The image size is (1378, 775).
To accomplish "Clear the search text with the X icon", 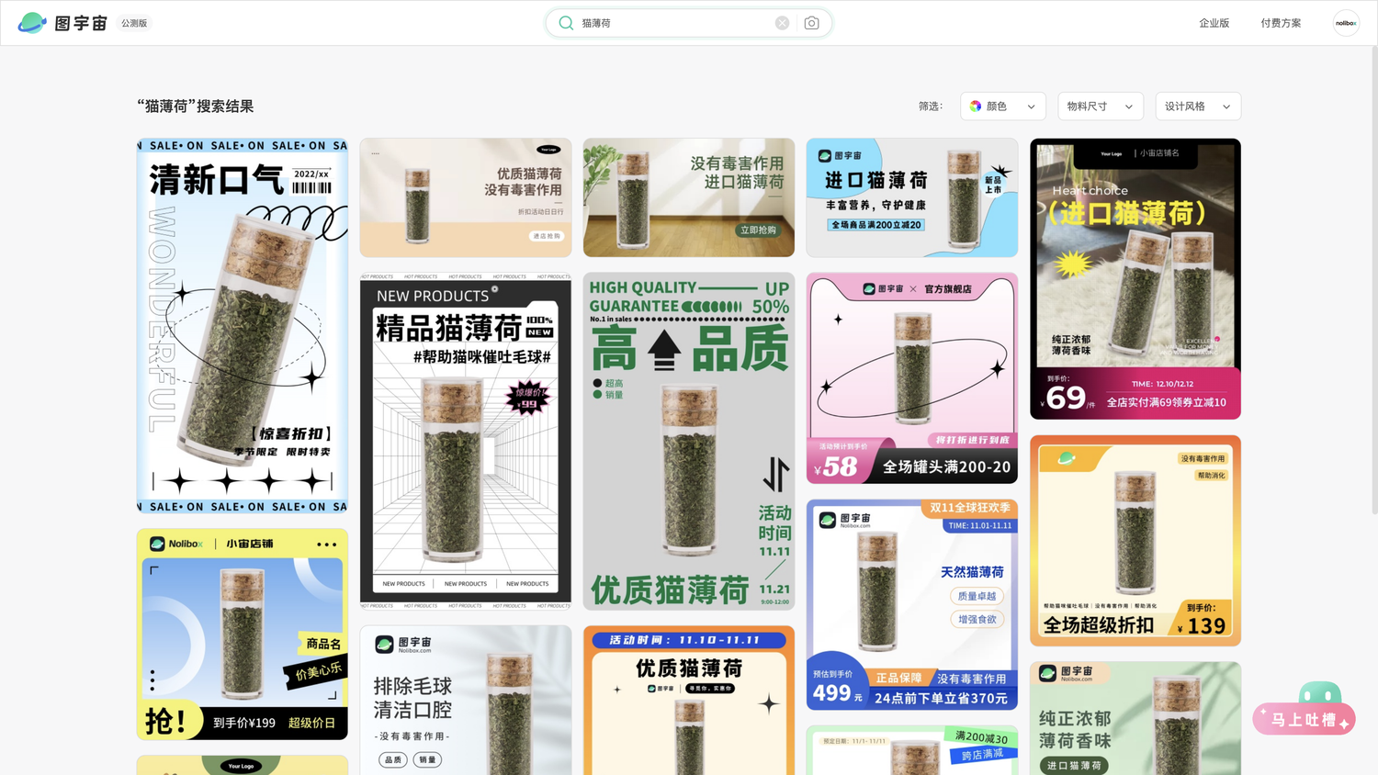I will [782, 23].
